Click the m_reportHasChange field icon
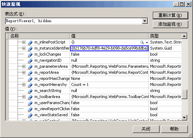 click(30, 79)
